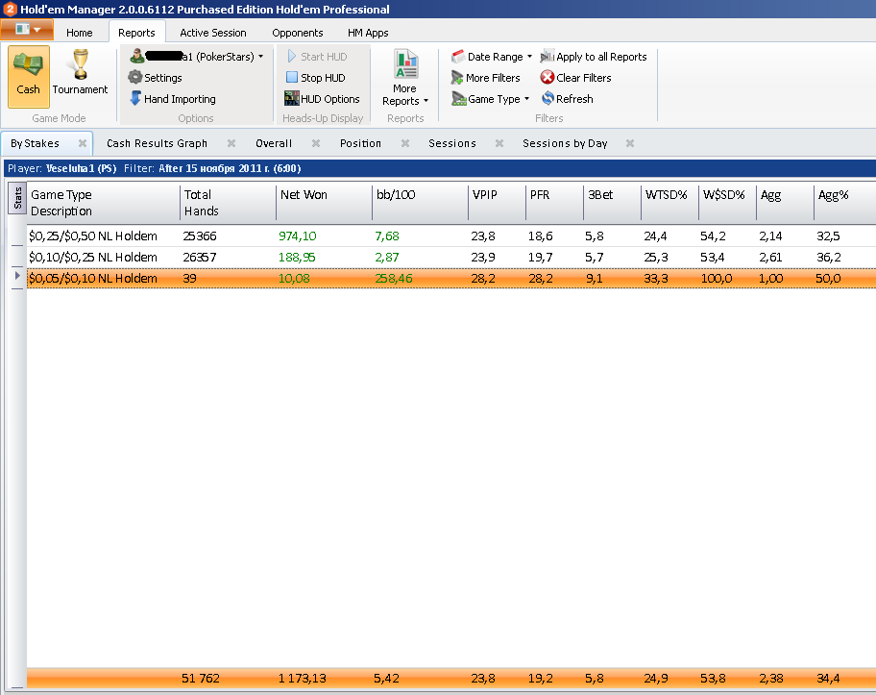The width and height of the screenshot is (876, 695).
Task: Sort by 3Bet column header
Action: coord(612,203)
